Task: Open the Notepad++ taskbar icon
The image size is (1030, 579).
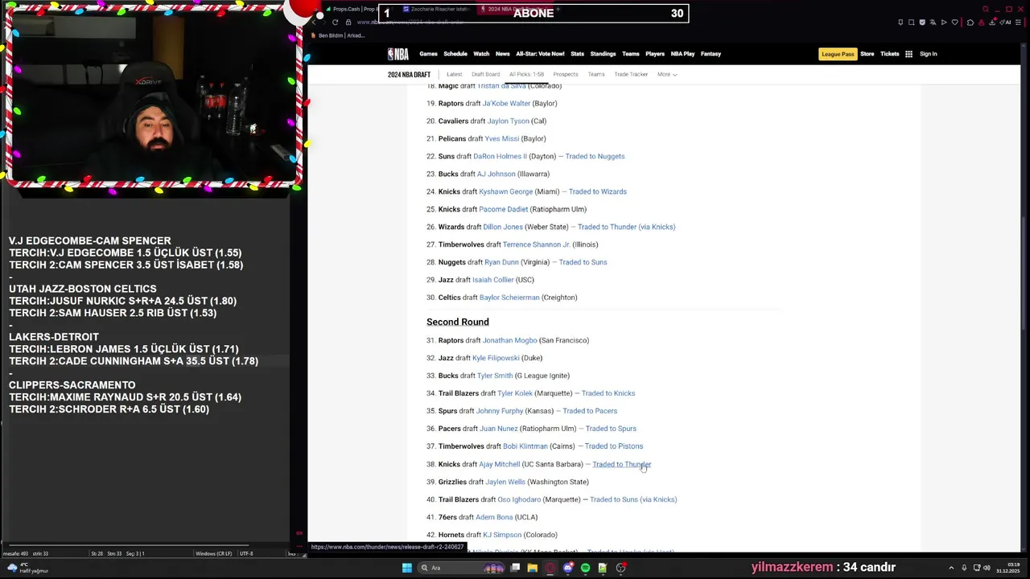Action: [x=603, y=568]
